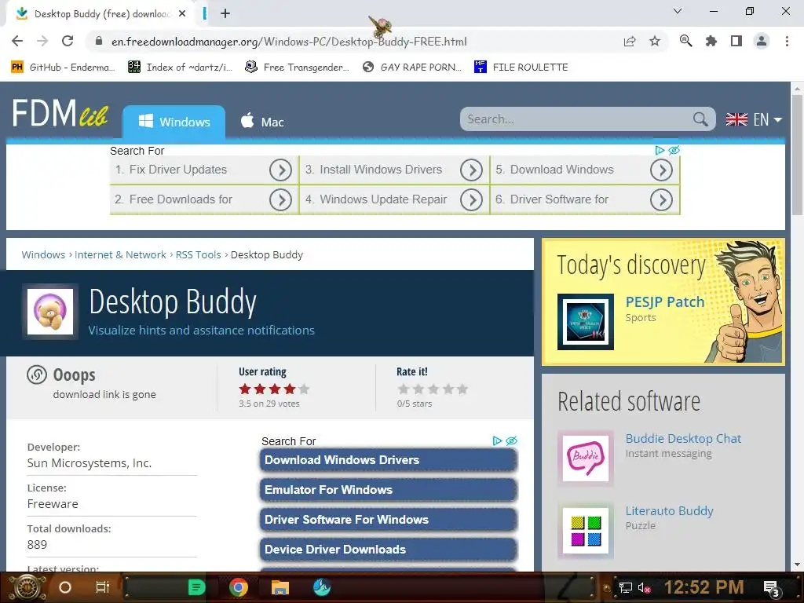This screenshot has width=804, height=603.
Task: Open Chrome three-dot menu
Action: 787,41
